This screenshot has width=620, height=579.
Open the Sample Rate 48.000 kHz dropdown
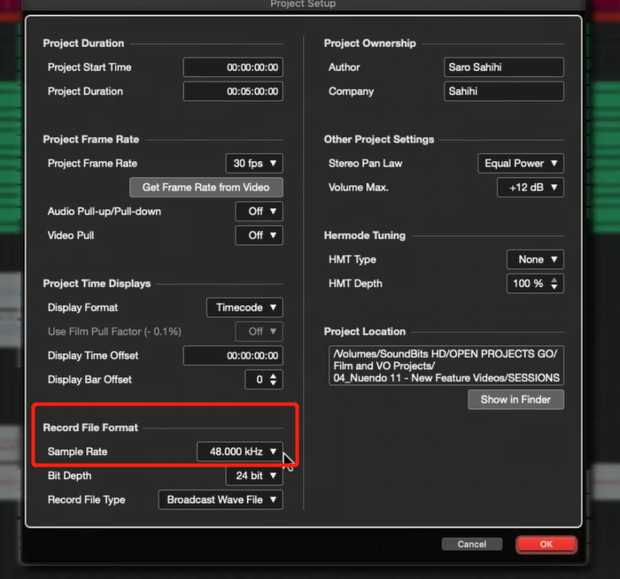tap(239, 452)
